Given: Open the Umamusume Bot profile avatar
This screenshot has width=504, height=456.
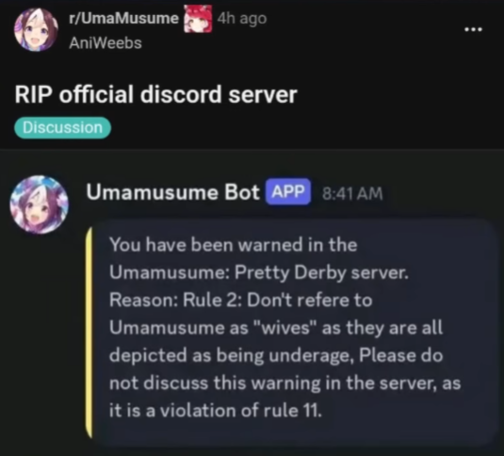Looking at the screenshot, I should [39, 204].
